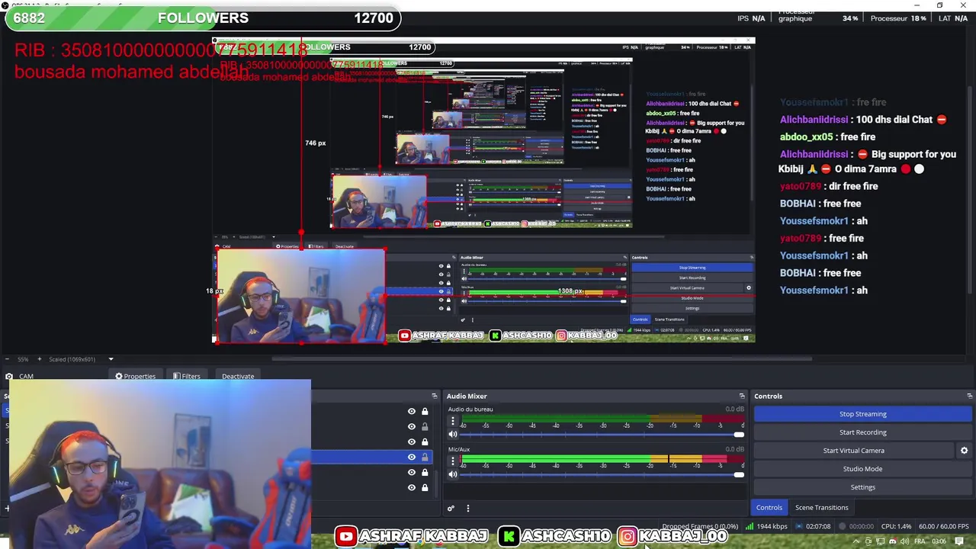Switch to the Scene Transitions tab
The height and width of the screenshot is (549, 976).
tap(821, 508)
